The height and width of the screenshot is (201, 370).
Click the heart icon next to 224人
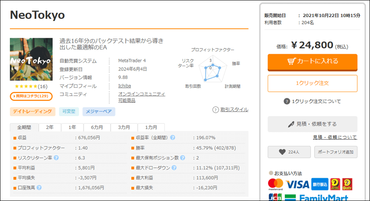[282, 152]
